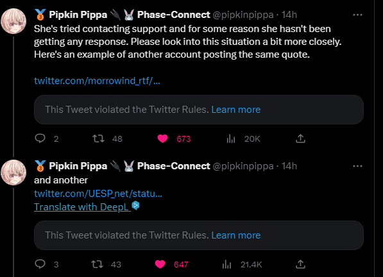Screen dimensions: 383x277
Task: Share the second tweet via share icon
Action: point(300,264)
